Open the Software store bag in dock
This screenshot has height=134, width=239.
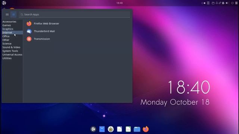point(102,129)
